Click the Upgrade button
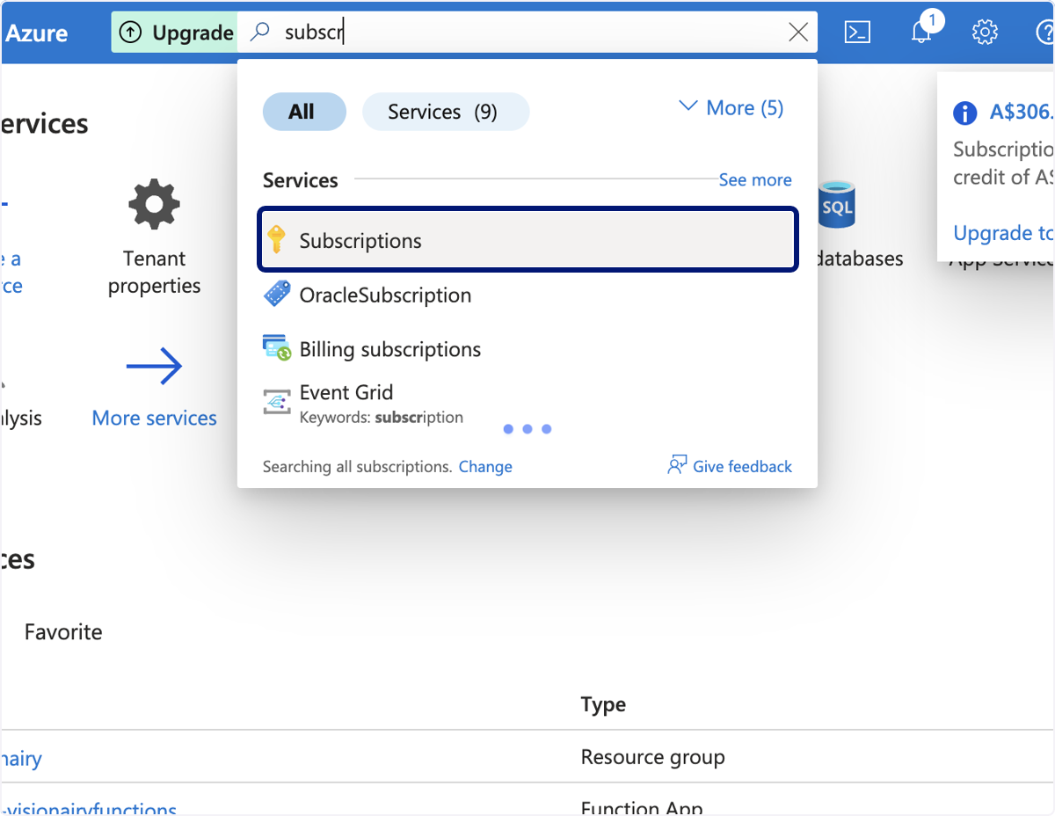 click(174, 33)
